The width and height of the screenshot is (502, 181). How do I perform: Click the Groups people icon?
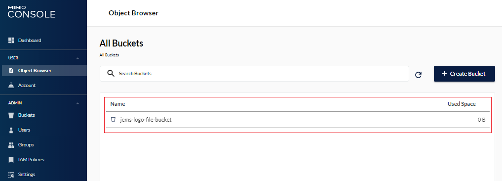(11, 145)
